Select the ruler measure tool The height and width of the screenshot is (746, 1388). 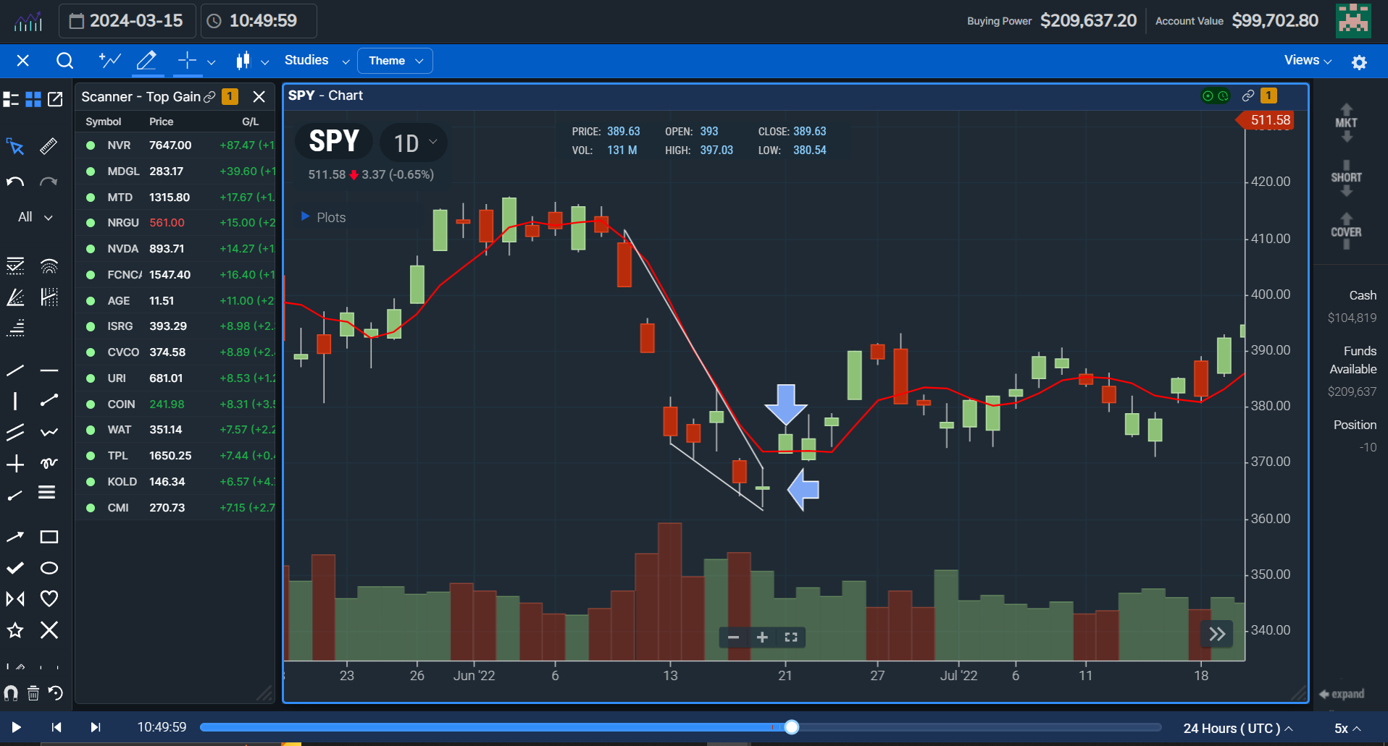49,147
